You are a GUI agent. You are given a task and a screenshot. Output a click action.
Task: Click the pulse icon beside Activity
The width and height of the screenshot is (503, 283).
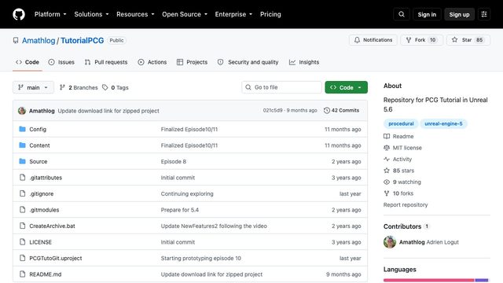click(387, 159)
